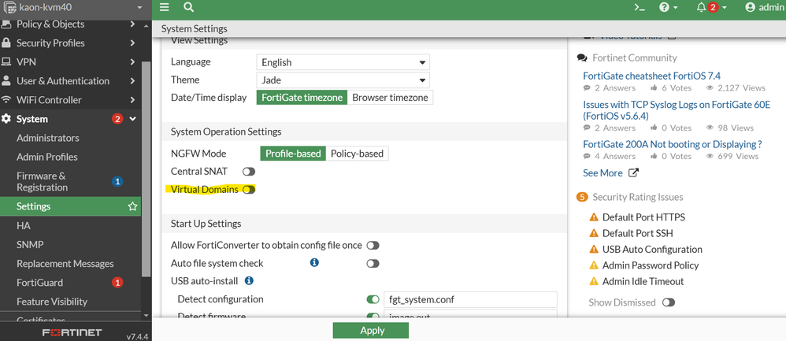The height and width of the screenshot is (341, 786).
Task: Open Administrators in the System menu
Action: (x=48, y=138)
